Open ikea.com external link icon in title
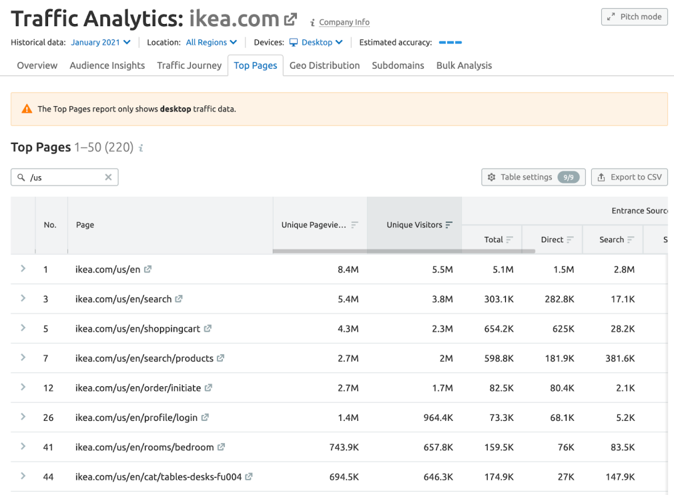Image resolution: width=674 pixels, height=495 pixels. [x=290, y=19]
